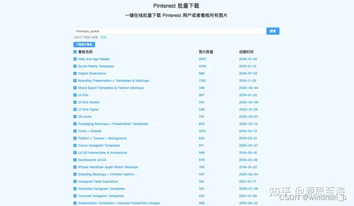Screen dimensions: 354x206
Task: Toggle the Packaging Mockups row checkbox
Action: point(75,124)
